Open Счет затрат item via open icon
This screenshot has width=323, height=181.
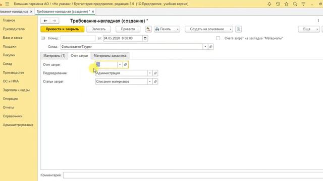[125, 65]
